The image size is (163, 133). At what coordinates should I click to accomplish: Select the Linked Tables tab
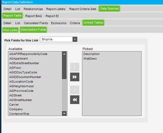(x=93, y=22)
